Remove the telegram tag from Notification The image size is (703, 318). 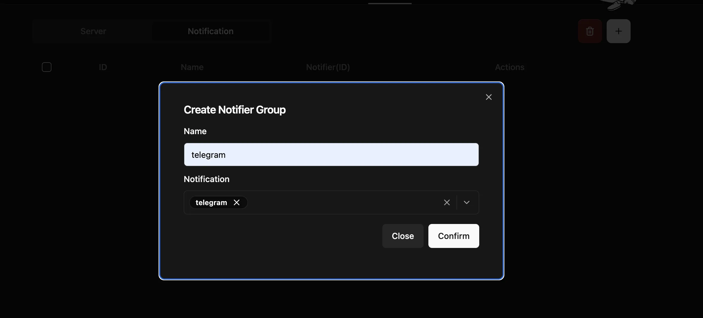click(237, 202)
